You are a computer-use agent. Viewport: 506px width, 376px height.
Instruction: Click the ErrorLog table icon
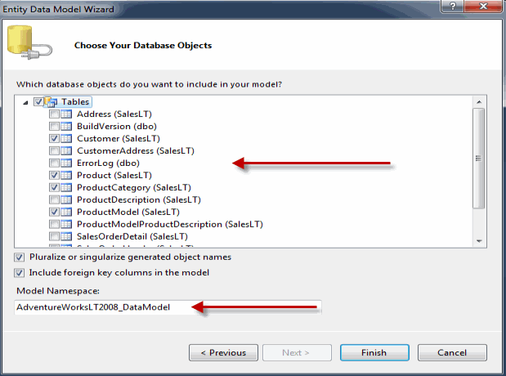coord(66,163)
